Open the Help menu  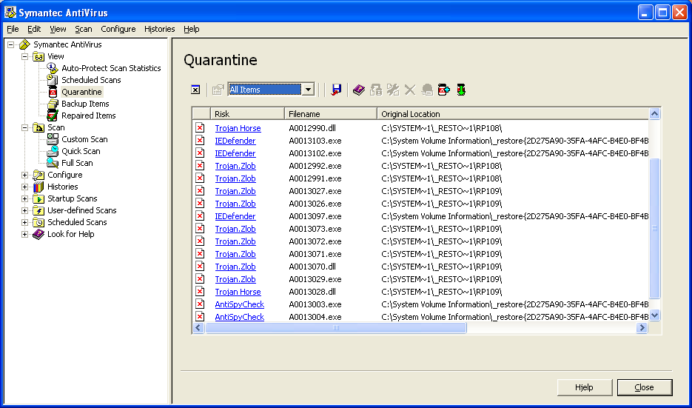(192, 29)
